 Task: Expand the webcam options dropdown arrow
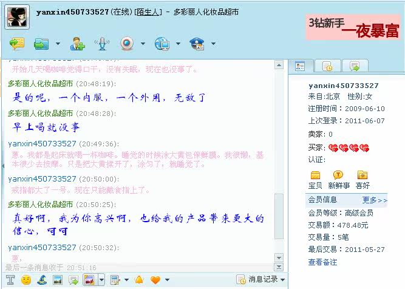[143, 44]
